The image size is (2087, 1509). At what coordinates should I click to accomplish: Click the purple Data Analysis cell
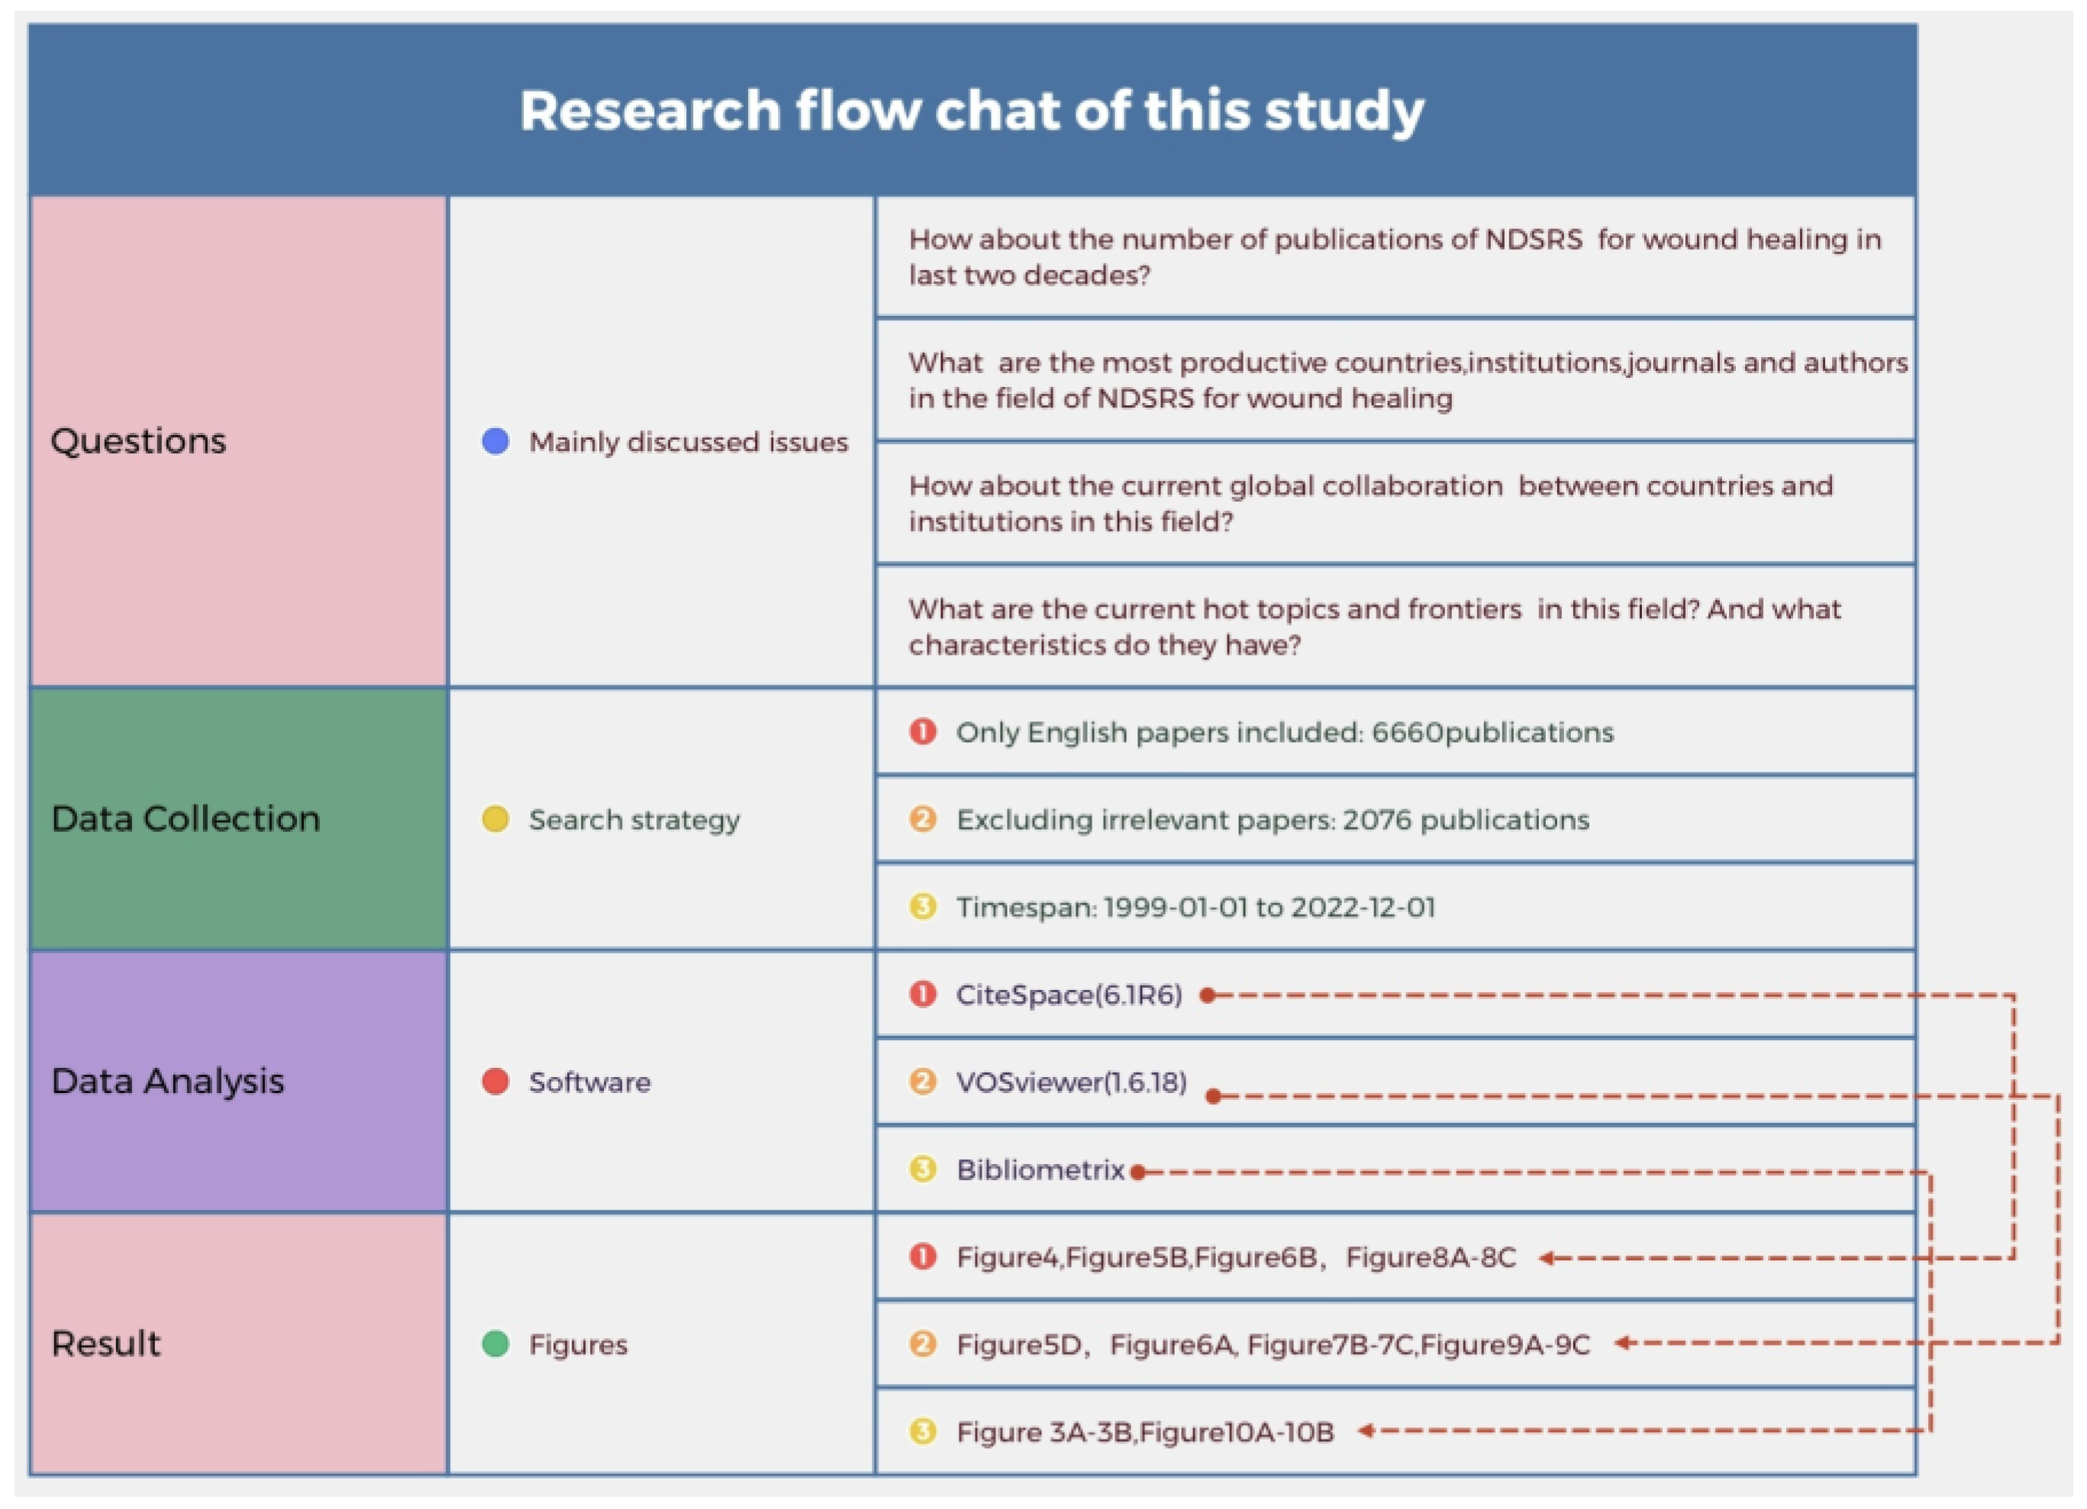tap(237, 1081)
